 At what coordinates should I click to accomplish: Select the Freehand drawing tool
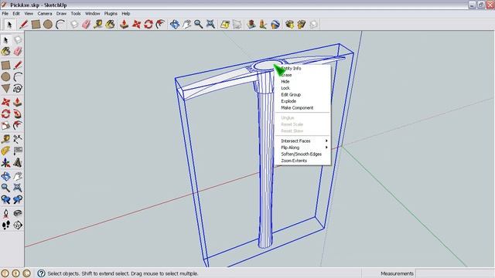pos(18,89)
